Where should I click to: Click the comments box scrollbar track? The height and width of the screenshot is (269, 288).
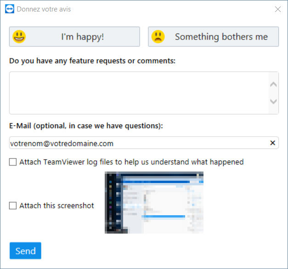click(x=273, y=93)
